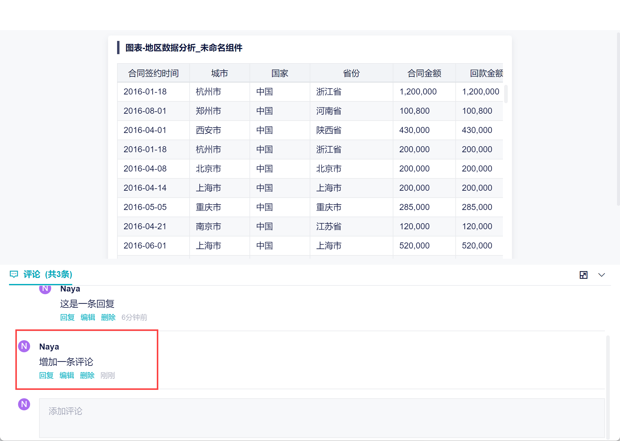The height and width of the screenshot is (441, 620).
Task: Open the 评论 (共3条) tab
Action: 48,274
